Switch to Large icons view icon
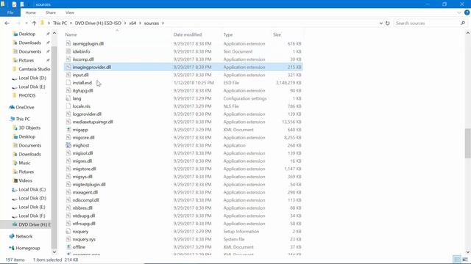Viewport: 471px width, 264px height. [x=465, y=260]
